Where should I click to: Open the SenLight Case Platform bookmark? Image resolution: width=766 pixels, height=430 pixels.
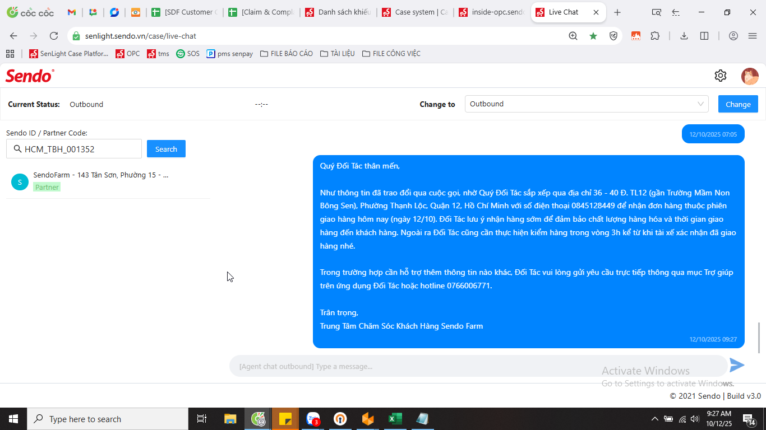(69, 54)
